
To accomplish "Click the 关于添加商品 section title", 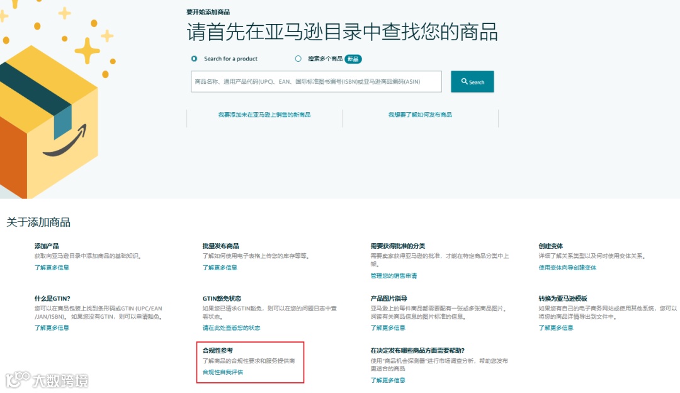I will click(38, 222).
